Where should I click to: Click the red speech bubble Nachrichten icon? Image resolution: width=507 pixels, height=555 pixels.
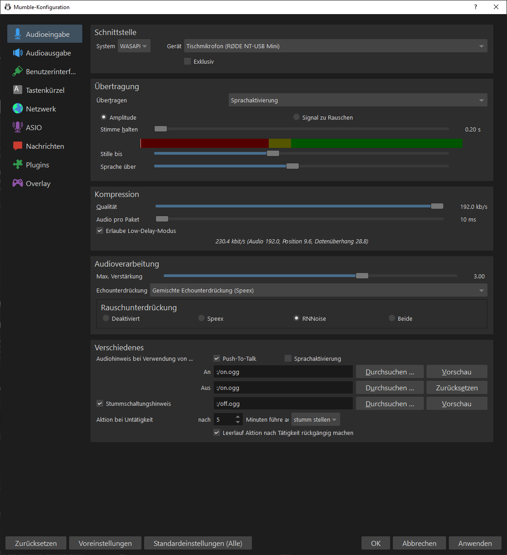click(18, 146)
